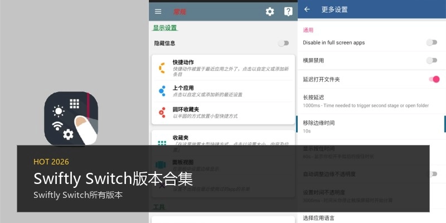The width and height of the screenshot is (446, 223).
Task: Turn off the 延迟打开文件夹 switch
Action: 434,79
